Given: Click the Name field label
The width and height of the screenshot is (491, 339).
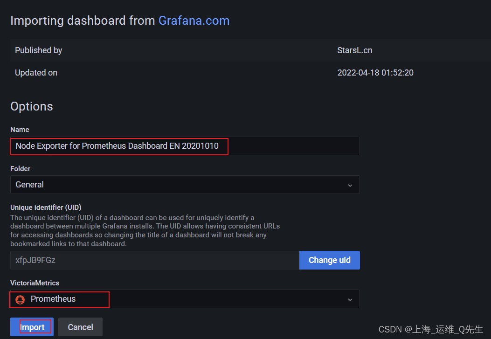Looking at the screenshot, I should (x=20, y=130).
